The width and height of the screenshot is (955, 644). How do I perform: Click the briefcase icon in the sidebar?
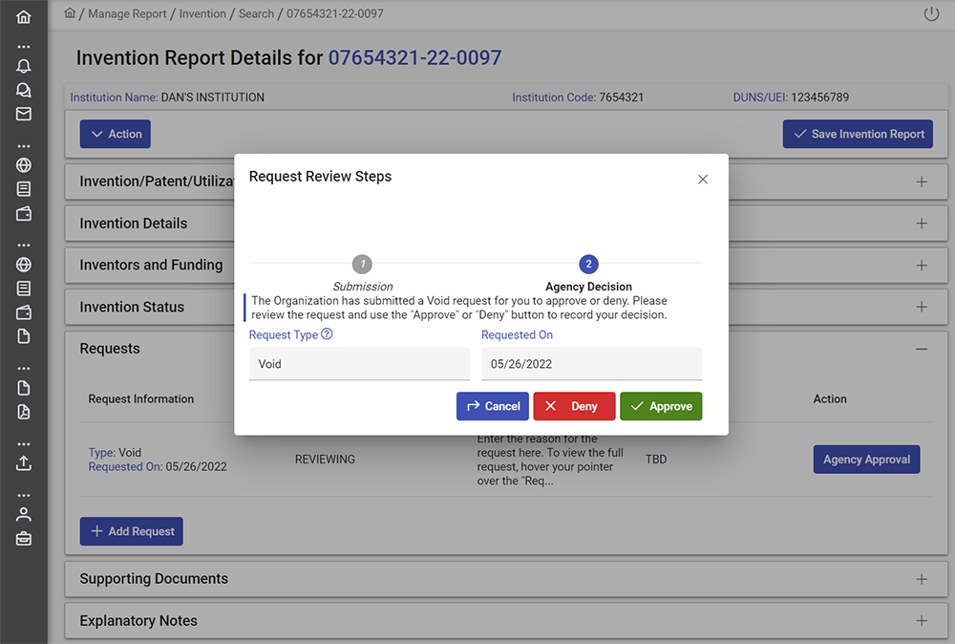[24, 538]
